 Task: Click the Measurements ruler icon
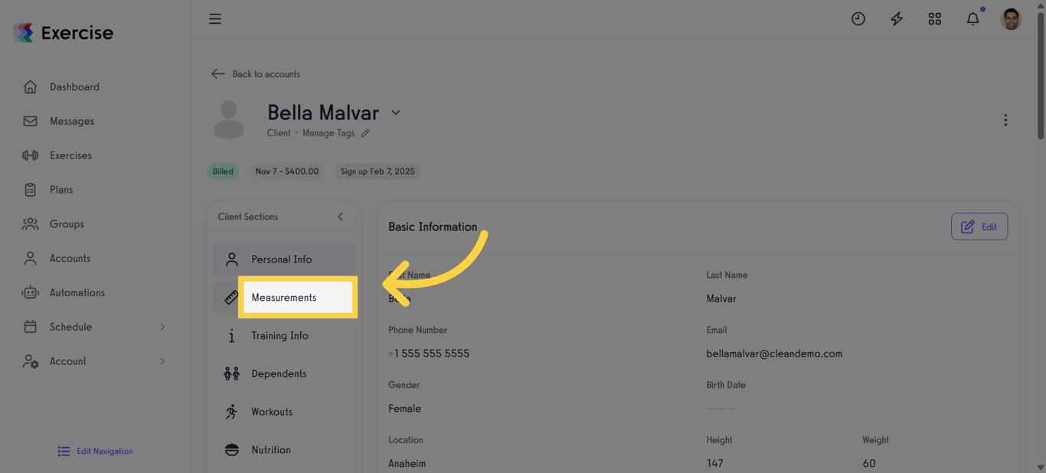click(231, 298)
